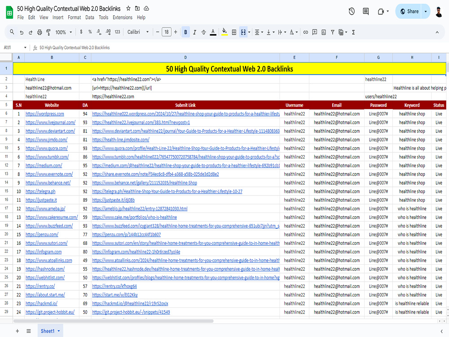This screenshot has width=449, height=337.
Task: Open more number formats 123 dropdown
Action: [x=117, y=32]
